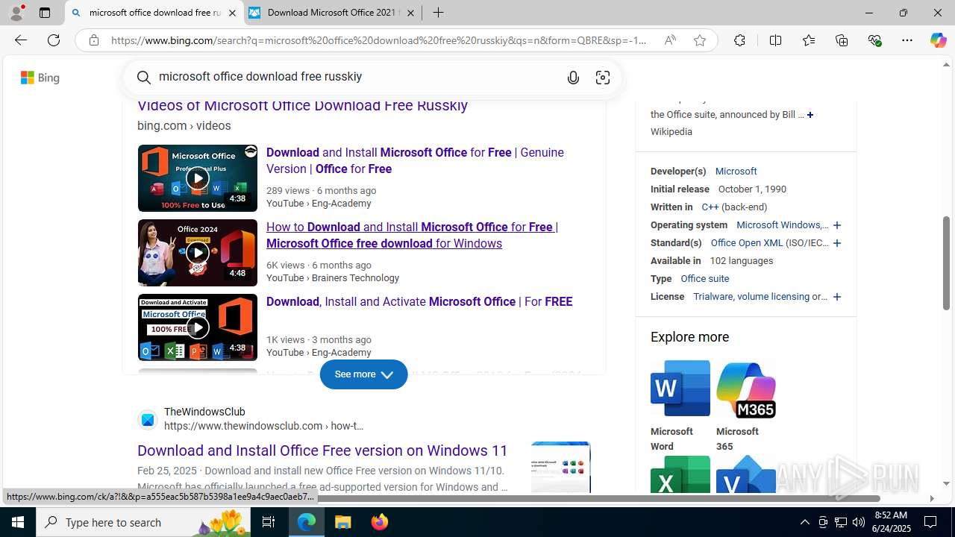Open the notification center icon
This screenshot has height=537, width=955.
[931, 522]
